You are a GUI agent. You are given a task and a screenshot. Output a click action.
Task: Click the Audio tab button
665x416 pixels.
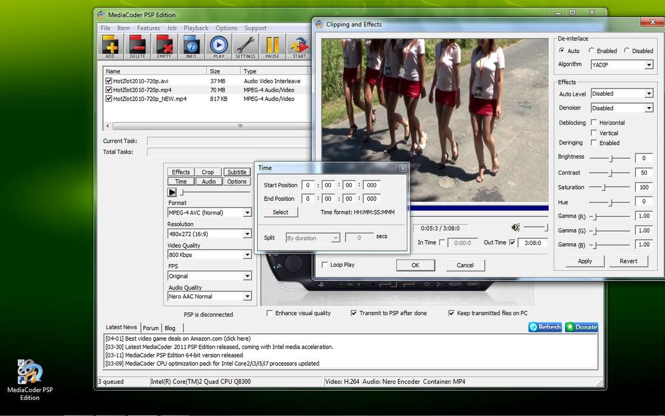pyautogui.click(x=209, y=181)
